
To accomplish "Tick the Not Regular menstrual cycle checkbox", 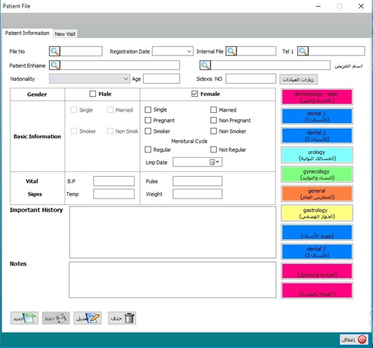I will click(x=214, y=149).
